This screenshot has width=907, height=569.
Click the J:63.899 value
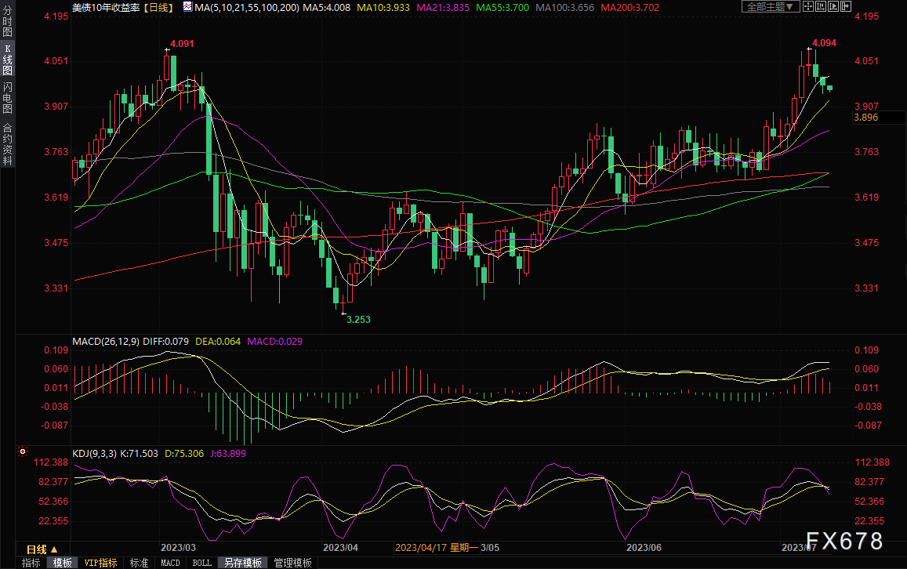[x=228, y=453]
